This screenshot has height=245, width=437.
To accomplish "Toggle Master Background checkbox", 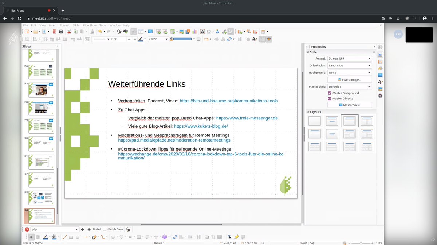I will 330,93.
